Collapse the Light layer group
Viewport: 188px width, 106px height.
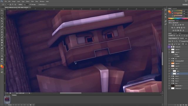tap(172, 69)
